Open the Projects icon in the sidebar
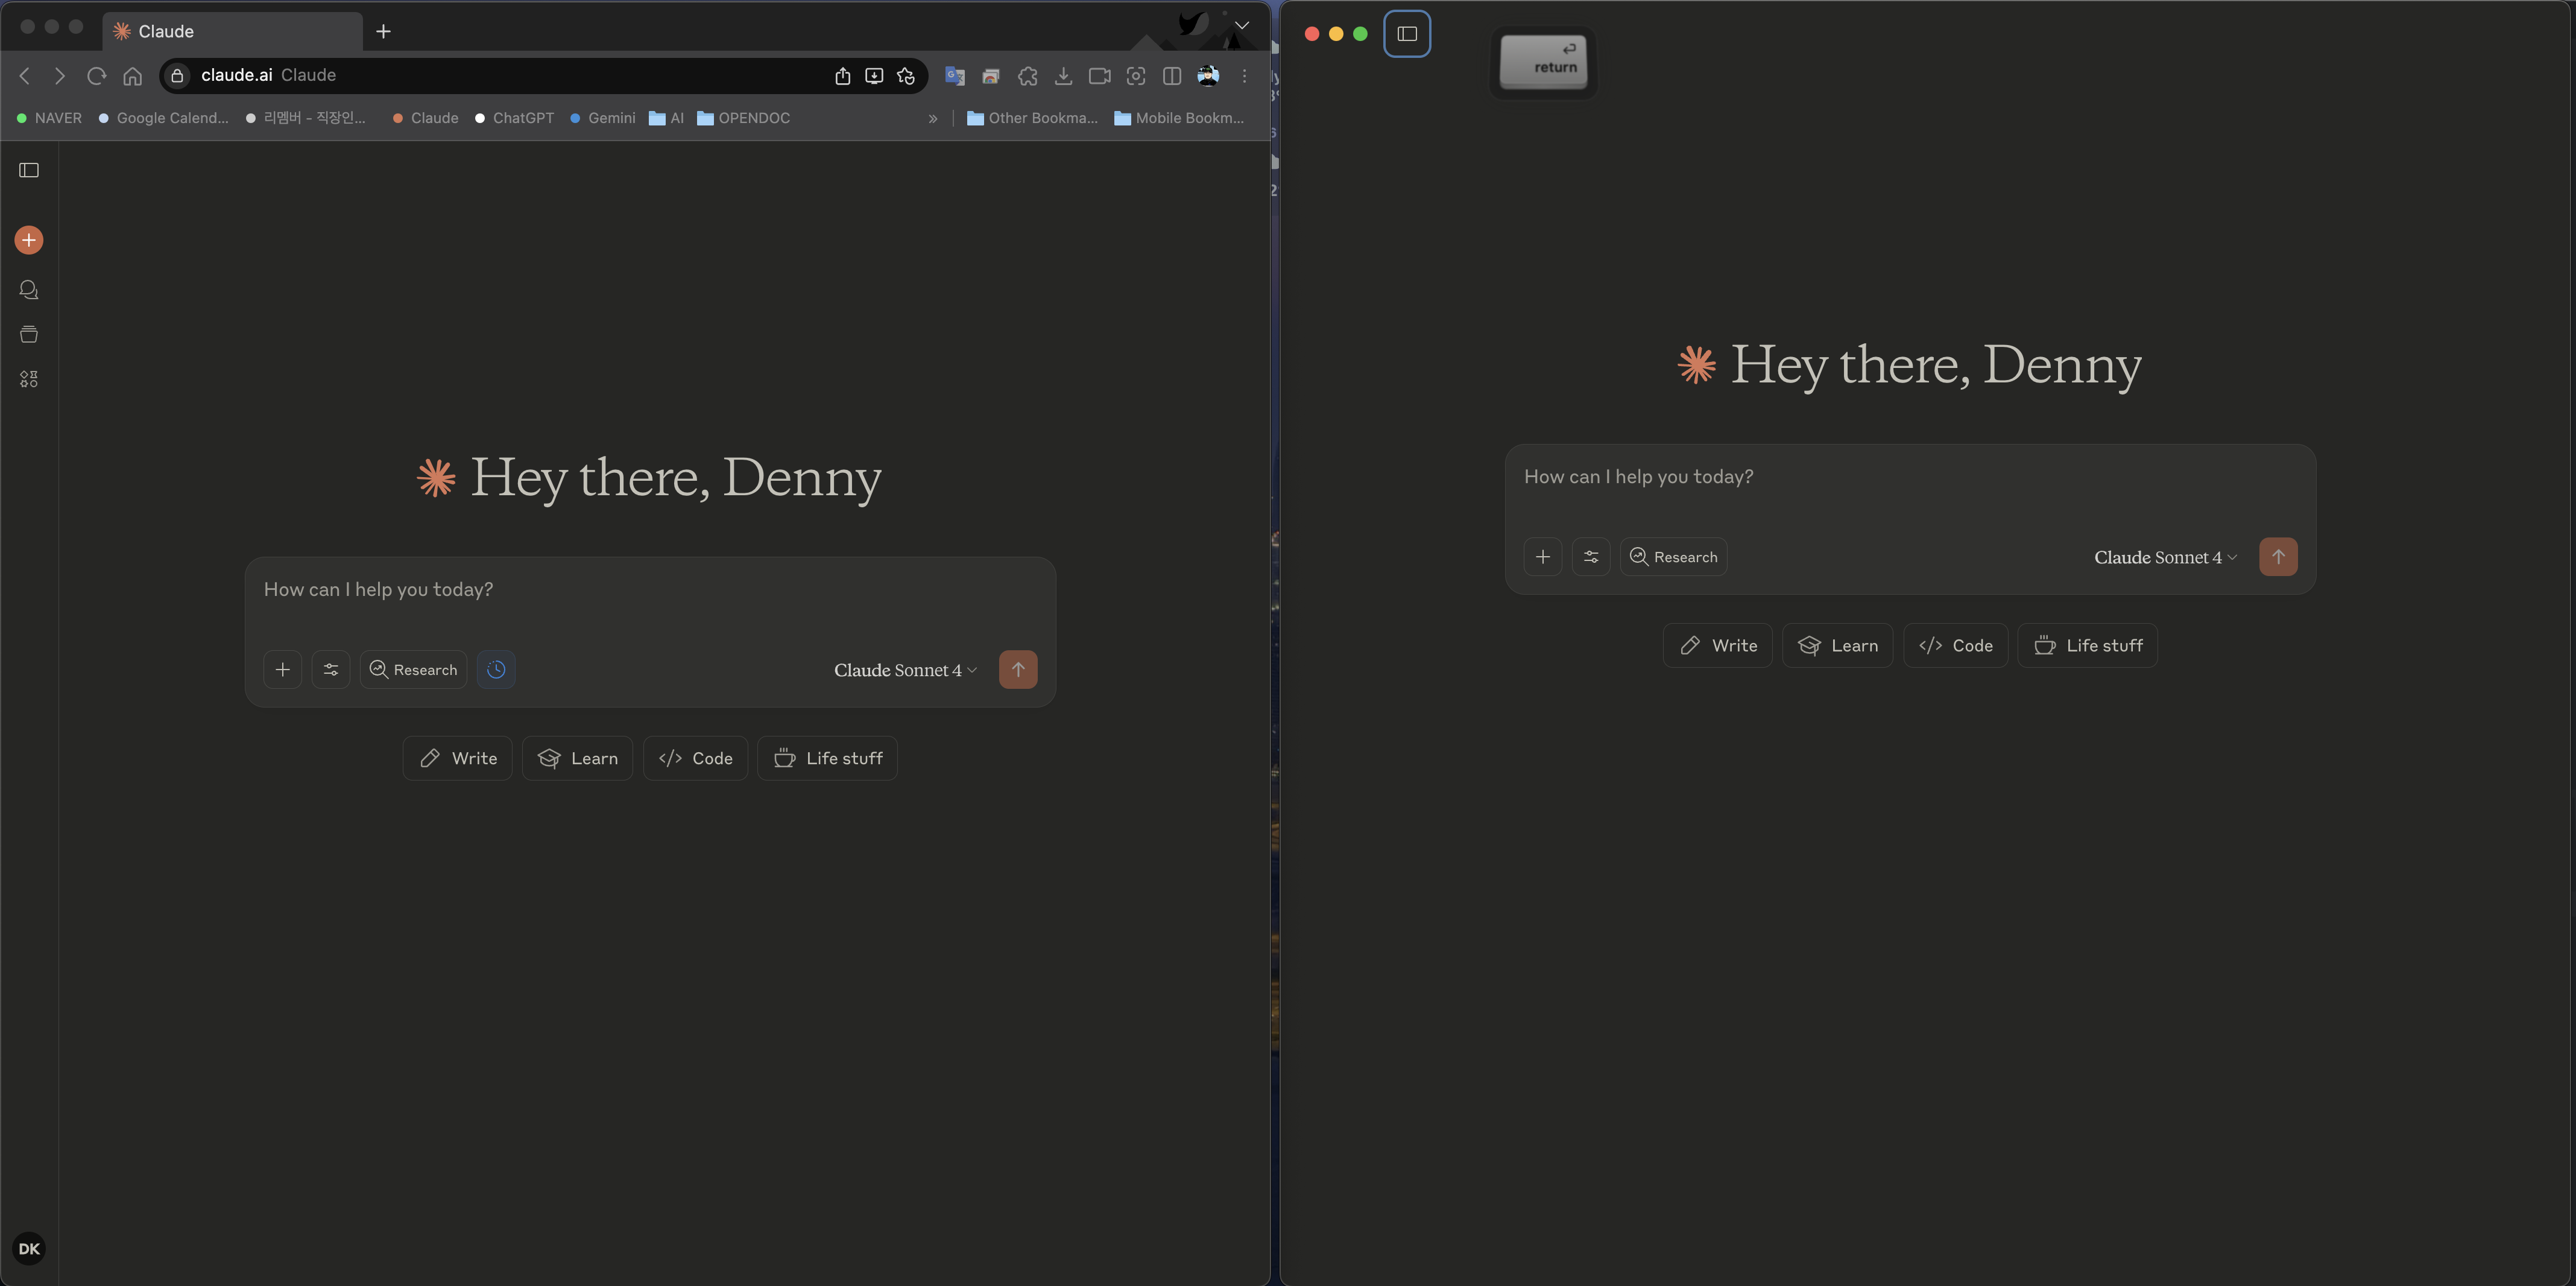 click(29, 334)
